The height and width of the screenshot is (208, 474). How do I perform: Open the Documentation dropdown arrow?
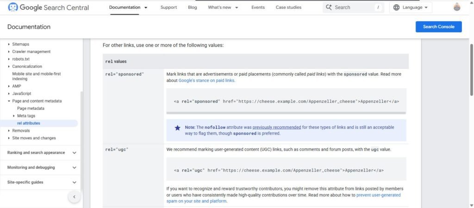146,7
